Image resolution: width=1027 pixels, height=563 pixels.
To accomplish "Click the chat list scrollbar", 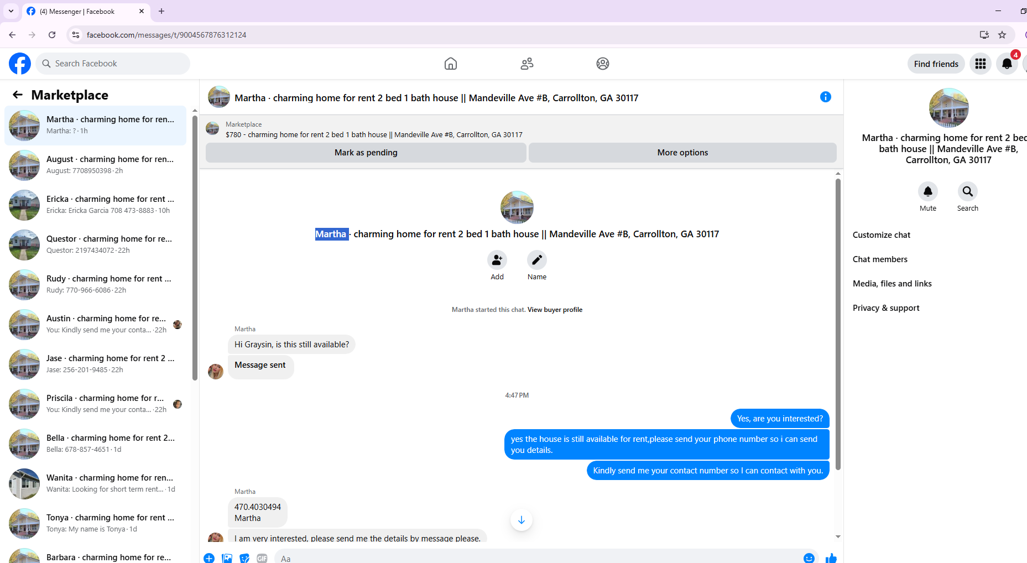I will pos(195,248).
